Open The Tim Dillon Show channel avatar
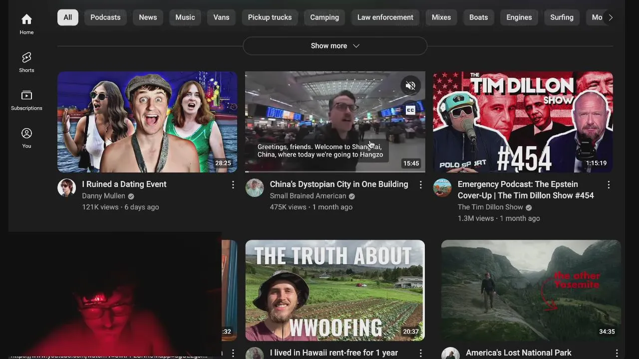 click(442, 188)
